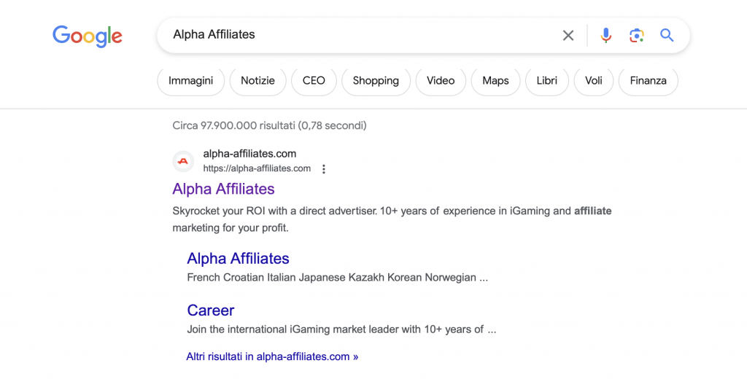This screenshot has height=379, width=747.
Task: Open the Shopping results filter
Action: [376, 81]
